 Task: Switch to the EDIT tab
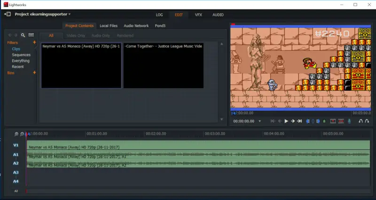coord(179,15)
